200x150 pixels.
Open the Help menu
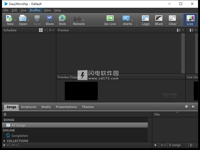(57, 10)
